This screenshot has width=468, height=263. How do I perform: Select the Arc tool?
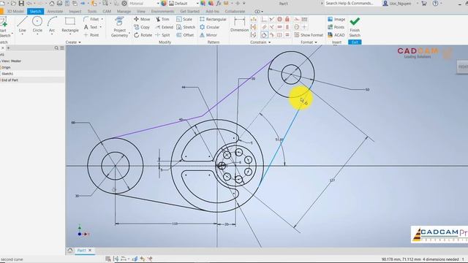click(52, 24)
